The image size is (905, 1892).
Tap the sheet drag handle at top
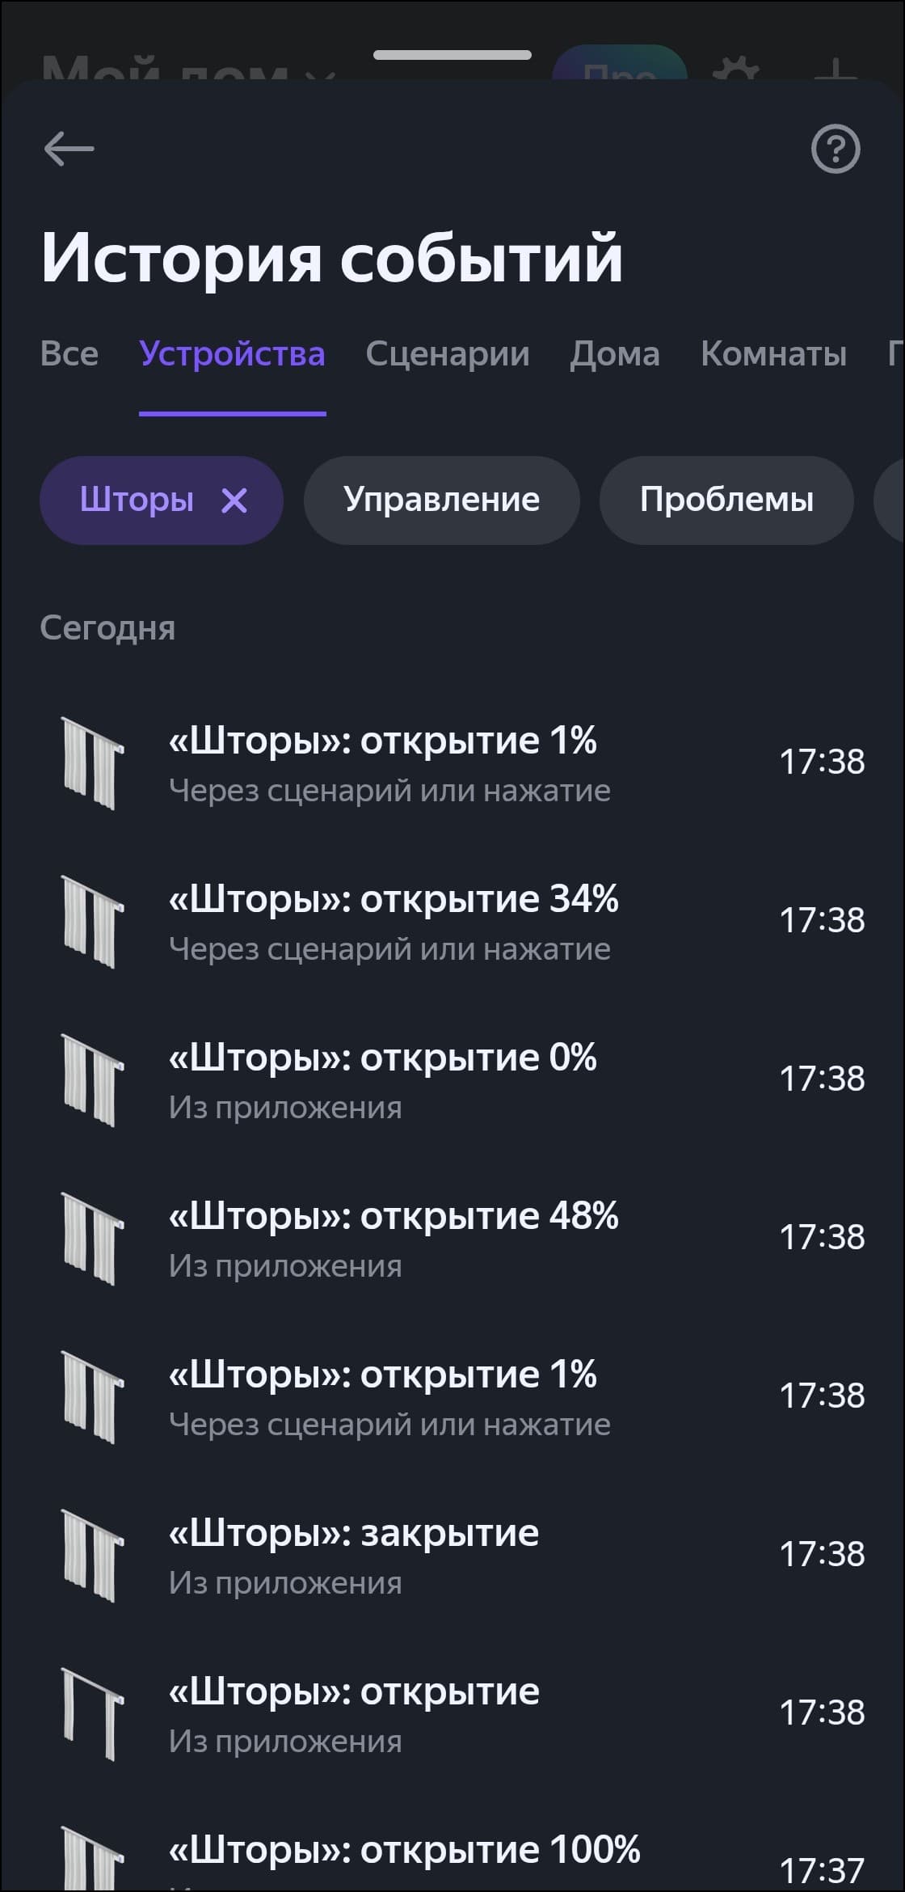[x=452, y=55]
